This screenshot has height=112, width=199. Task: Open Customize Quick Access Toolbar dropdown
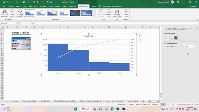click(x=56, y=2)
